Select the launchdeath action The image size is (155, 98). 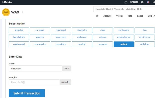click(19, 37)
